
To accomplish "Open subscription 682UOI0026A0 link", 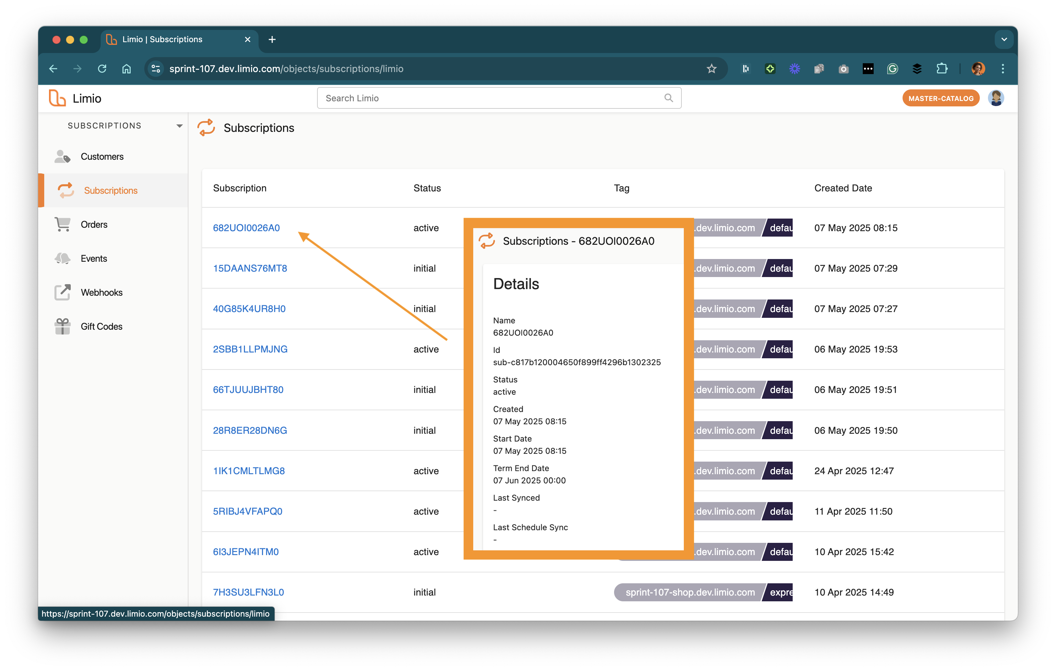I will [246, 228].
